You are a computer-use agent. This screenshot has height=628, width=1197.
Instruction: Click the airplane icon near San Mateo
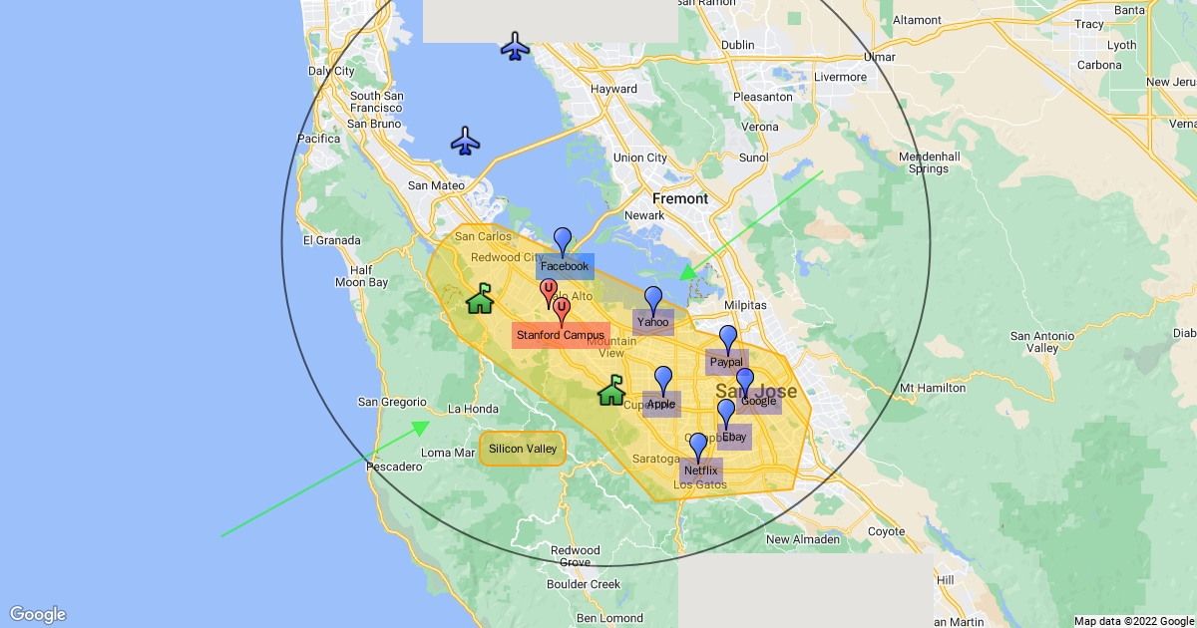[465, 141]
